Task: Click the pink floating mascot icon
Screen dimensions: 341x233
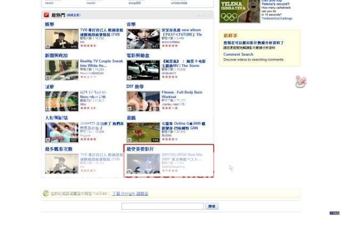Action: tap(301, 82)
